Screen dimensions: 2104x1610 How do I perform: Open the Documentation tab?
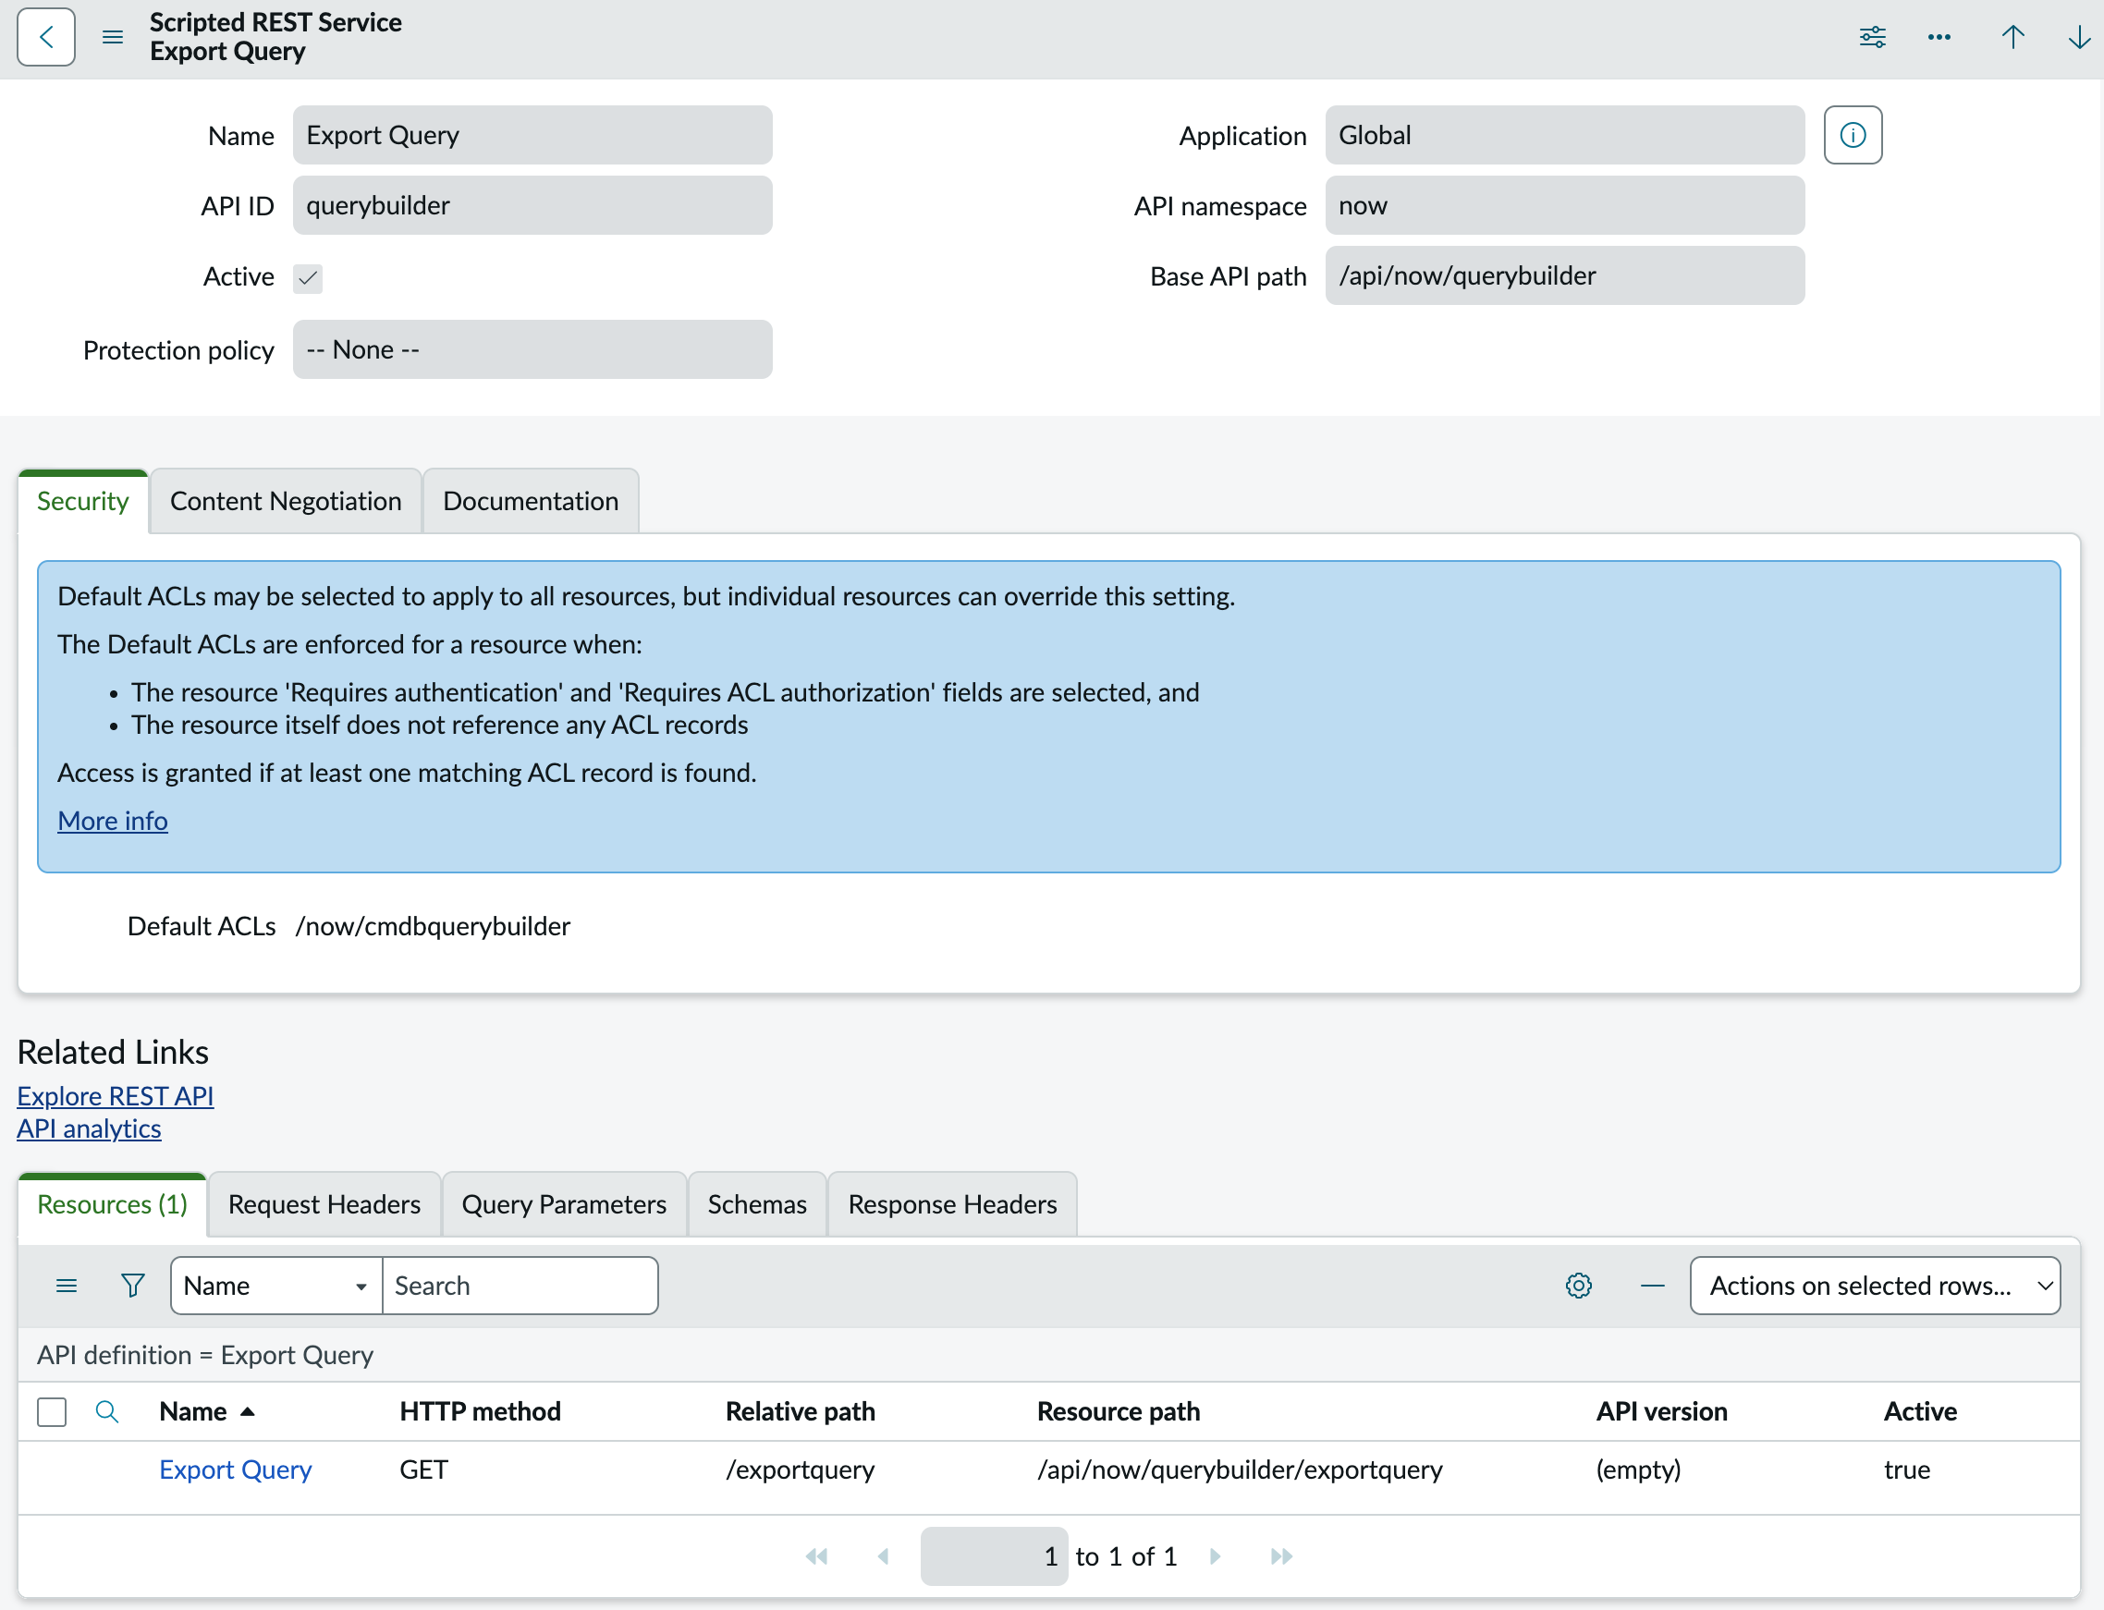coord(530,501)
